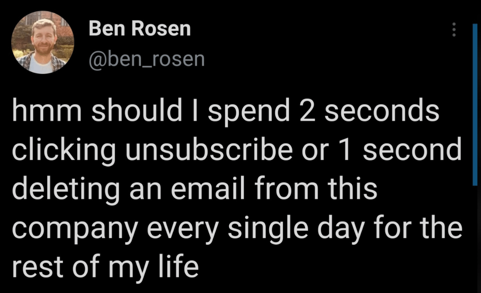Open the three-dot more options menu

point(453,30)
